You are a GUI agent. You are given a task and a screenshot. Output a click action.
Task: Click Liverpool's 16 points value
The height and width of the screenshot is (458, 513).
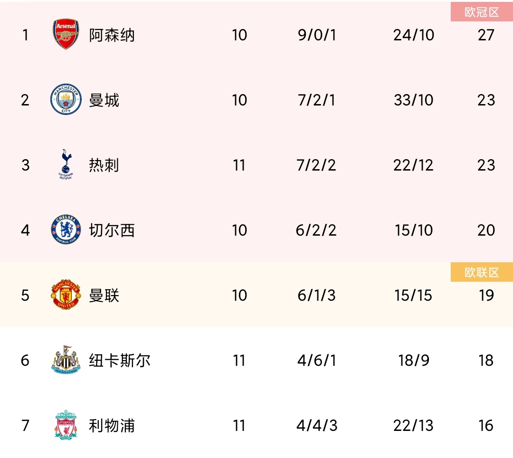pyautogui.click(x=486, y=426)
